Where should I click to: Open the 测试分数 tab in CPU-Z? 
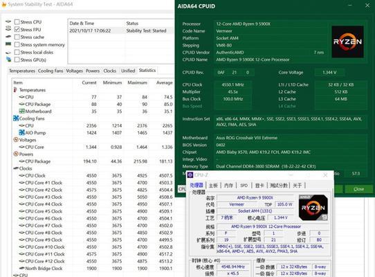click(279, 186)
